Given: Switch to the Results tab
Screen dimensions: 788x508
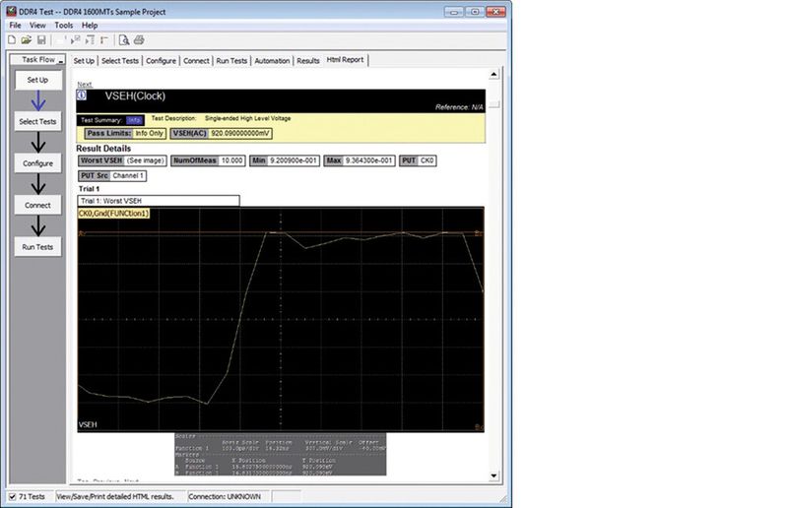Looking at the screenshot, I should click(308, 61).
